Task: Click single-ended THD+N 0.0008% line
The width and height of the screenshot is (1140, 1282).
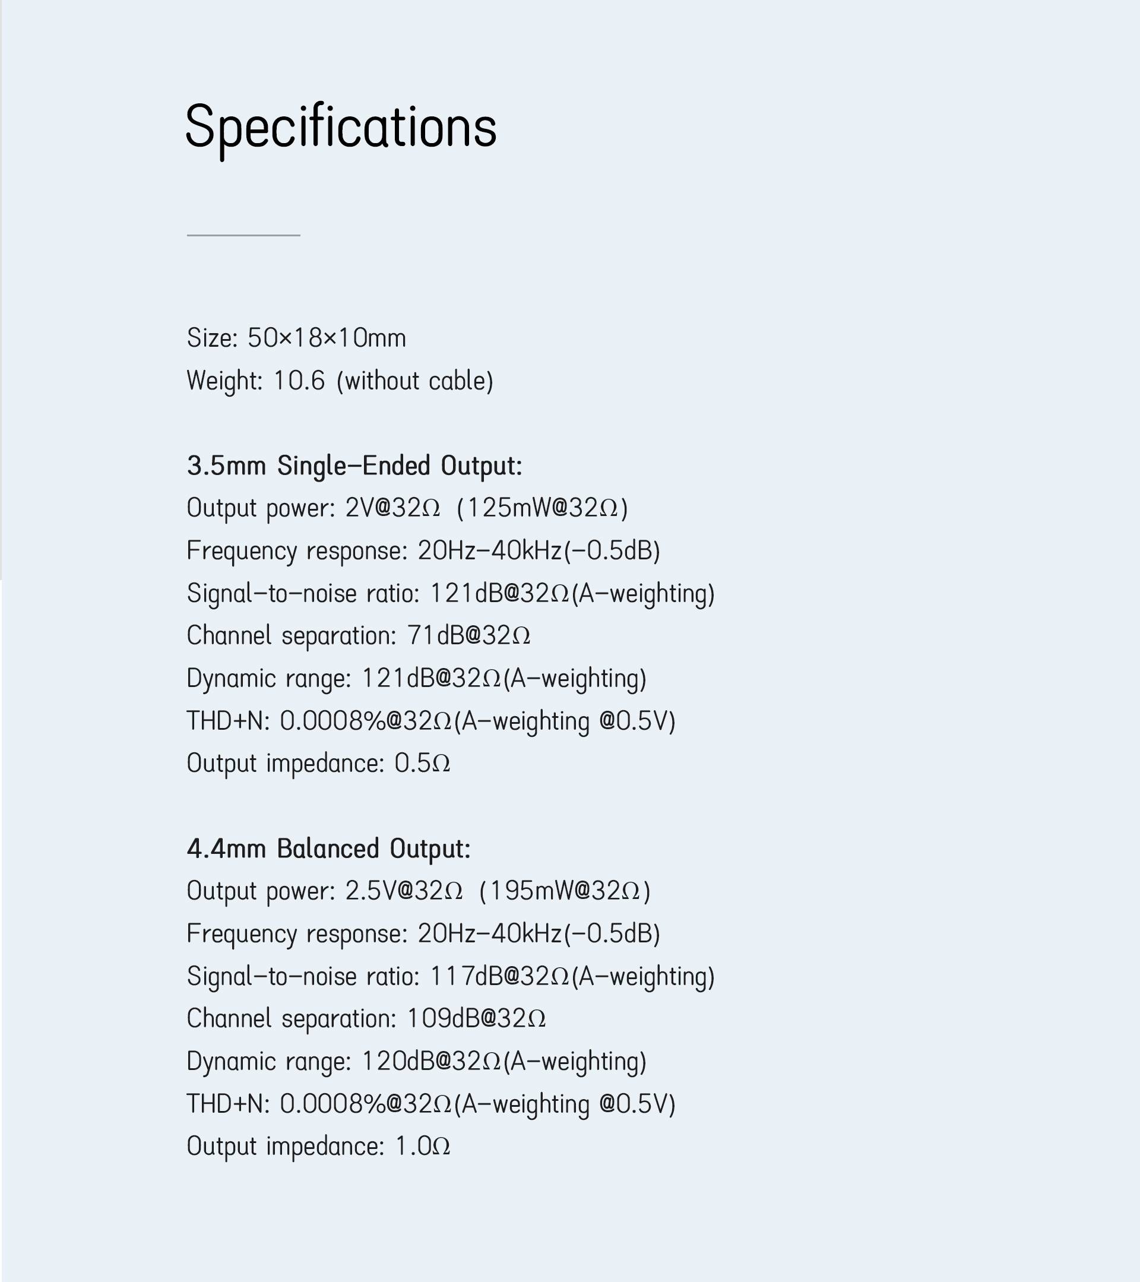Action: 432,721
